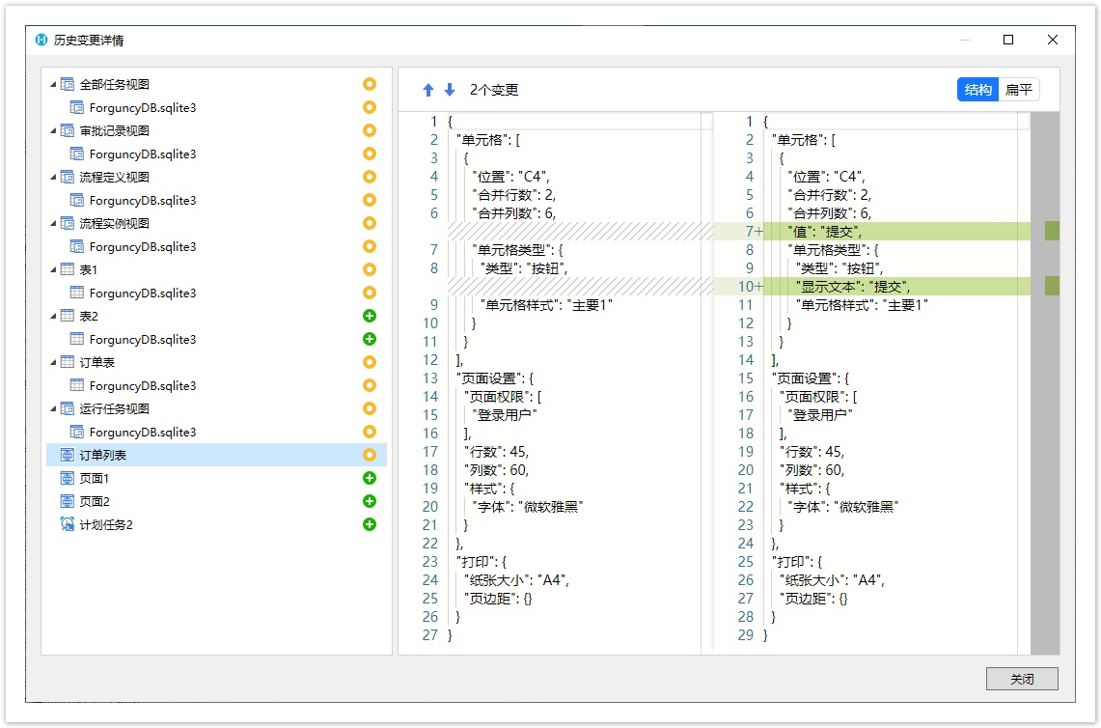Click the 订单列表 page icon

click(x=68, y=455)
